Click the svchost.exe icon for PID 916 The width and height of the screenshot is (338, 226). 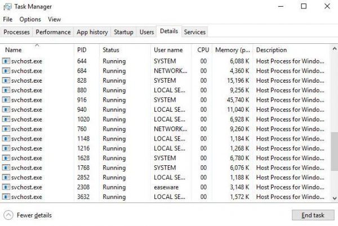tap(7, 100)
